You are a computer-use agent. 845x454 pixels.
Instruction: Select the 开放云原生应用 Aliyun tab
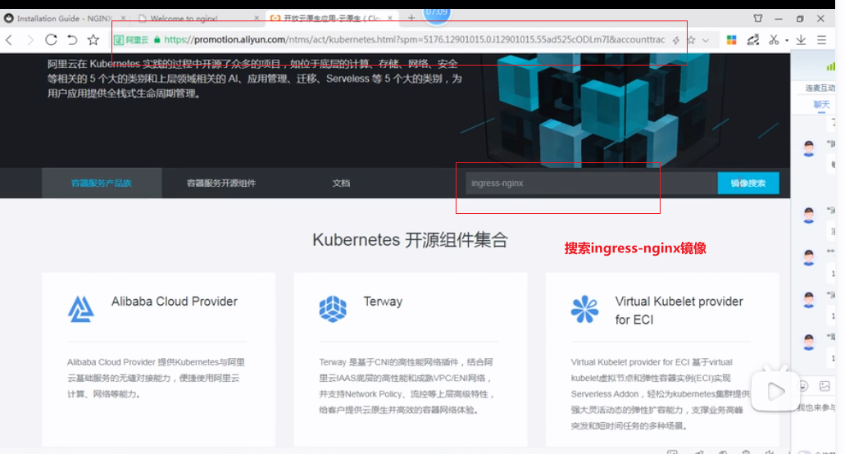[331, 18]
